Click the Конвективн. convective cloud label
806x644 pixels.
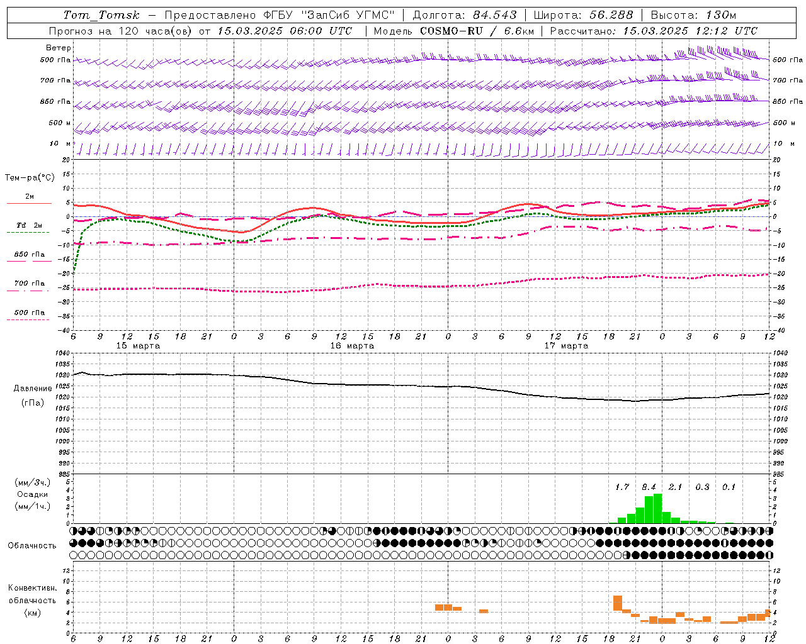33,588
